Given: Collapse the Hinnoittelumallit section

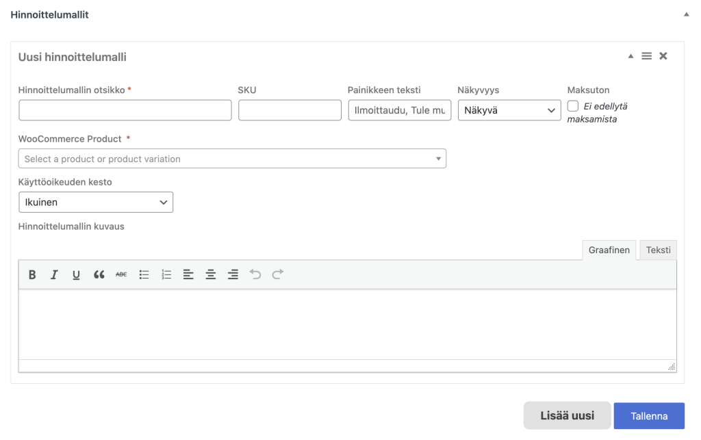Looking at the screenshot, I should click(x=686, y=14).
